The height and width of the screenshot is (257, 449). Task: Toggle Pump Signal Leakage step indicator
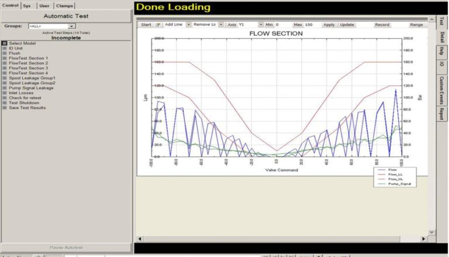[x=4, y=88]
